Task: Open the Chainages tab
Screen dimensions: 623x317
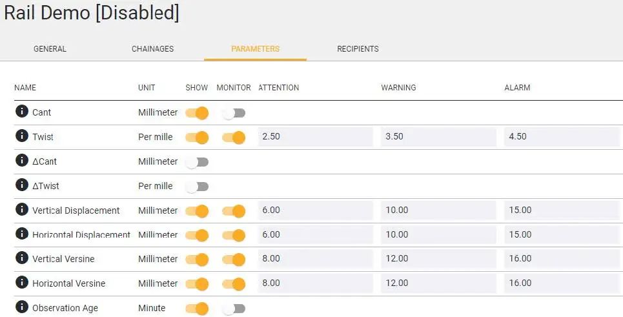Action: point(152,49)
